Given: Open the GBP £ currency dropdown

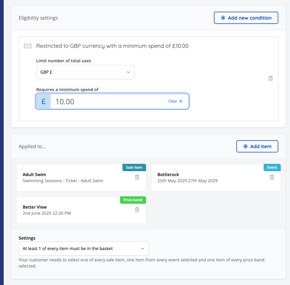Looking at the screenshot, I should click(x=85, y=72).
